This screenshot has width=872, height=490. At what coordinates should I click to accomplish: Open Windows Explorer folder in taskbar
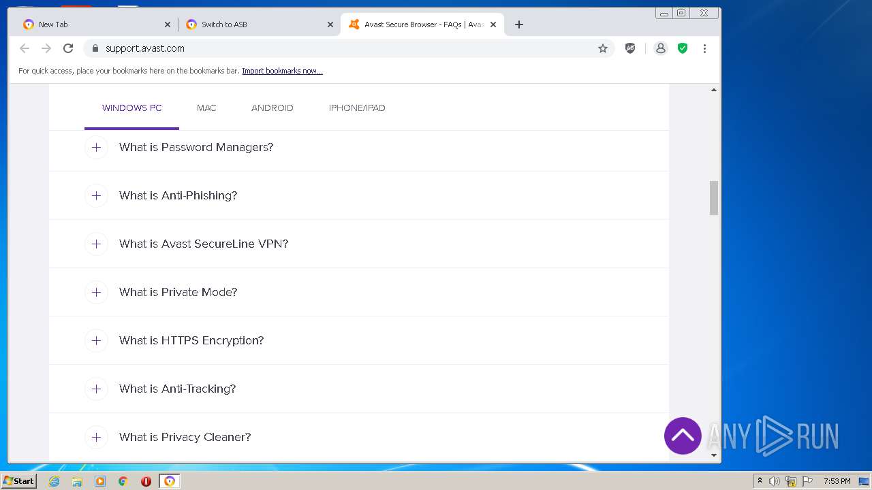77,481
